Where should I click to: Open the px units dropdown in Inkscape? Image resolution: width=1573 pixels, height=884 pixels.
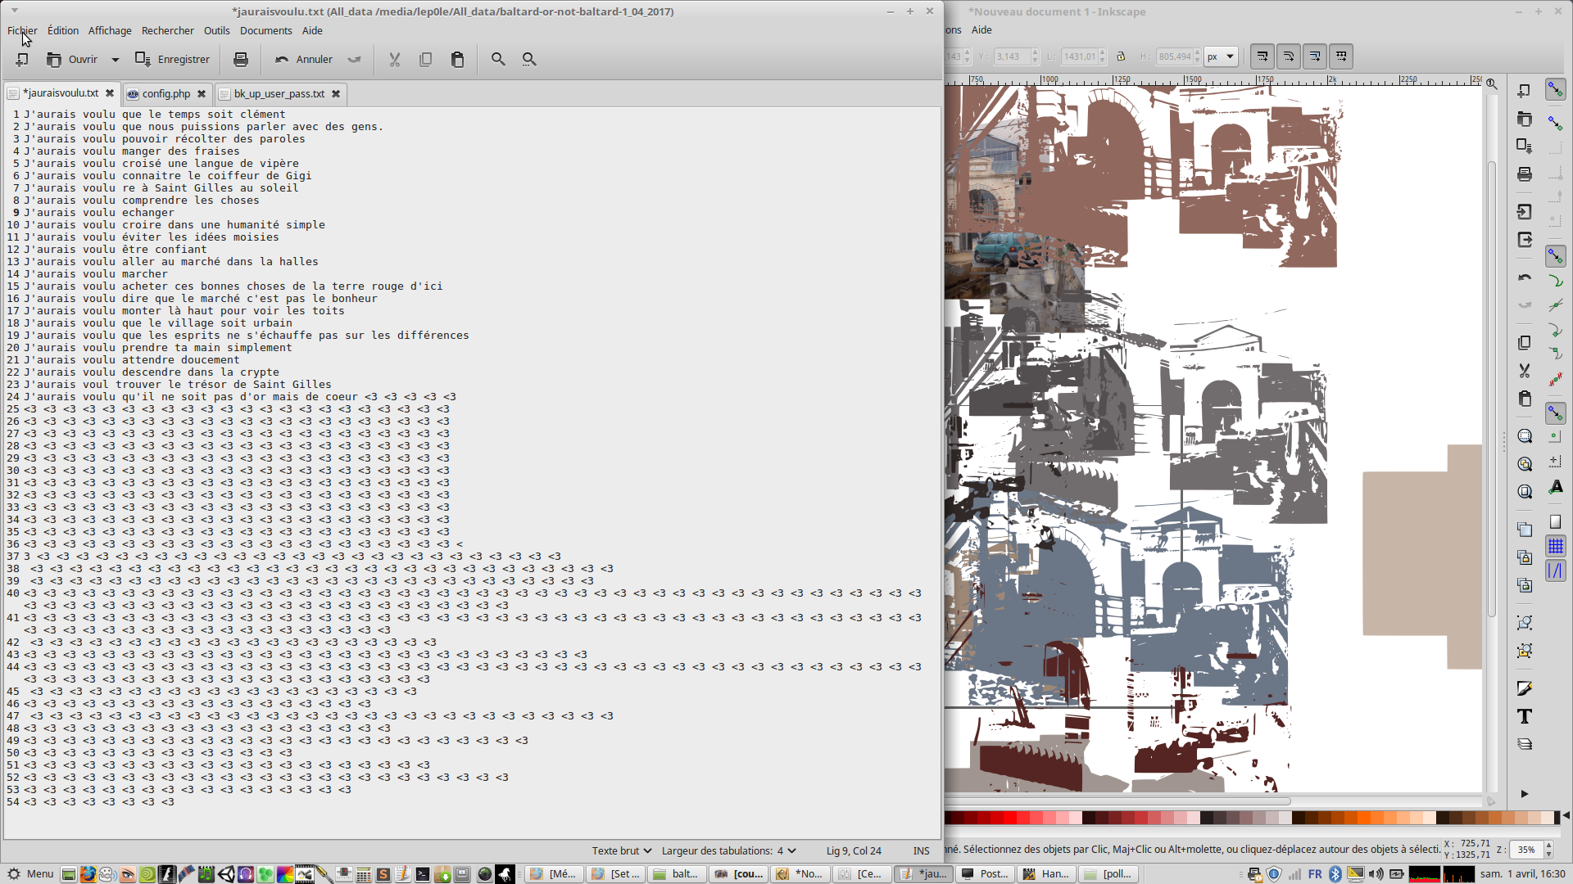click(x=1220, y=56)
